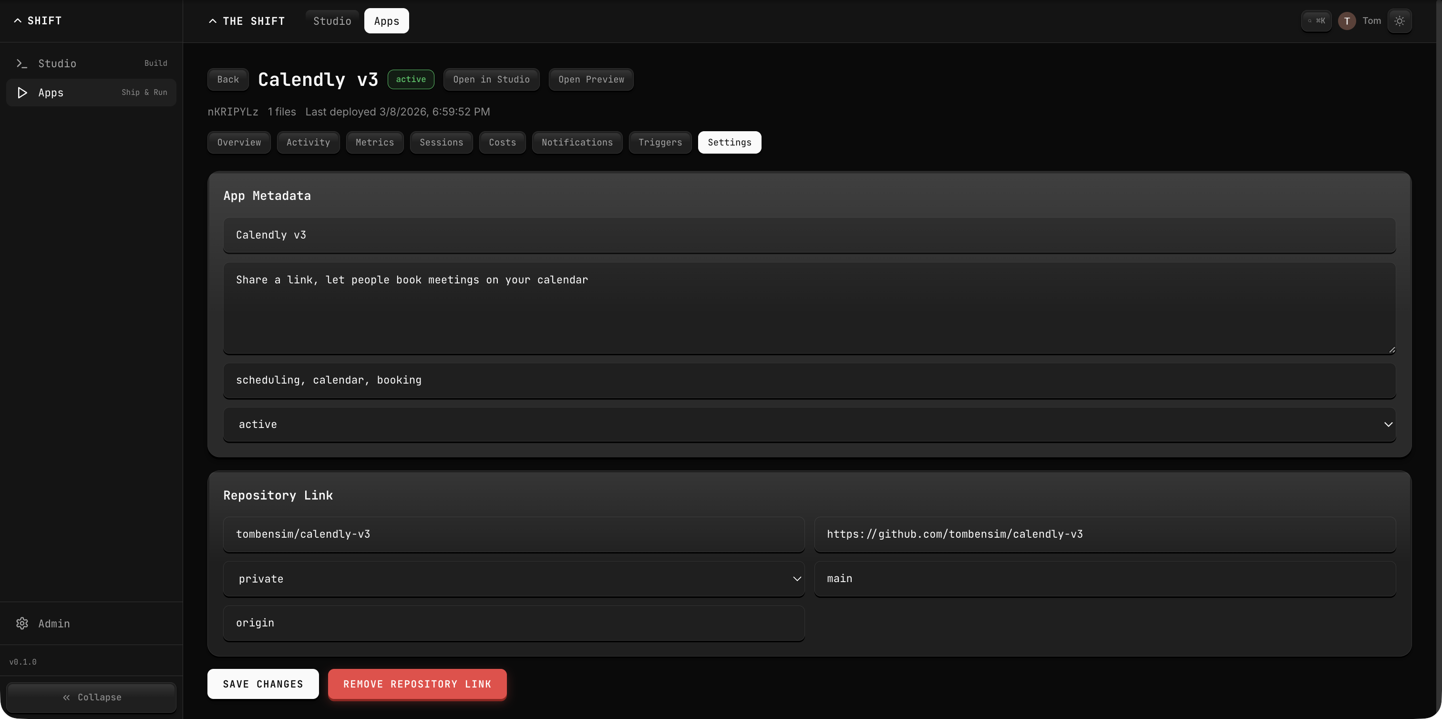
Task: Select the Apps play icon in sidebar
Action: 22,93
